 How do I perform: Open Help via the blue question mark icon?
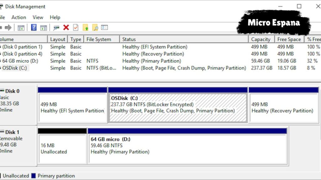(34, 27)
